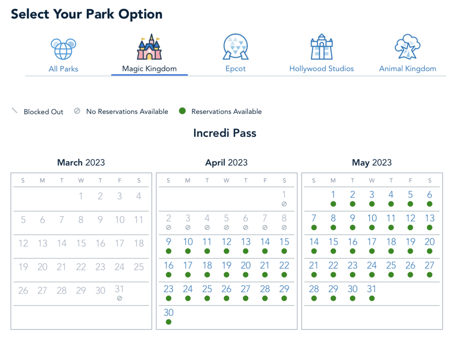Select the Magic Kingdom castle icon
456x340 pixels.
tap(149, 47)
